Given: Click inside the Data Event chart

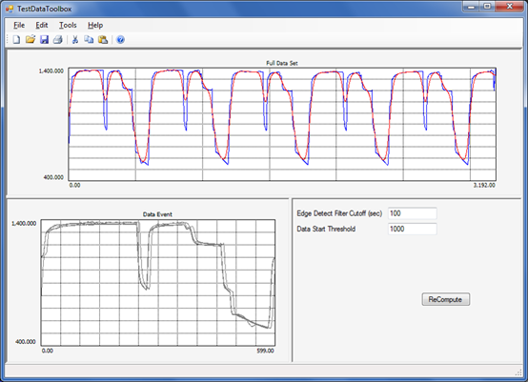Looking at the screenshot, I should pyautogui.click(x=158, y=283).
